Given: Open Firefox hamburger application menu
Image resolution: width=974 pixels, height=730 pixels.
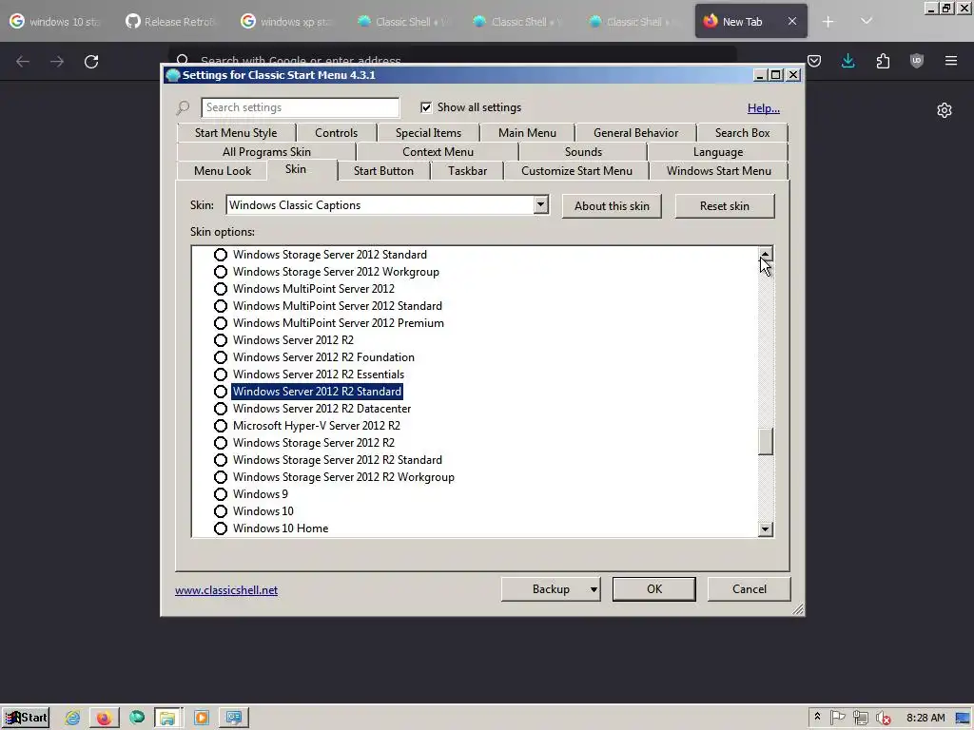Looking at the screenshot, I should [x=951, y=61].
